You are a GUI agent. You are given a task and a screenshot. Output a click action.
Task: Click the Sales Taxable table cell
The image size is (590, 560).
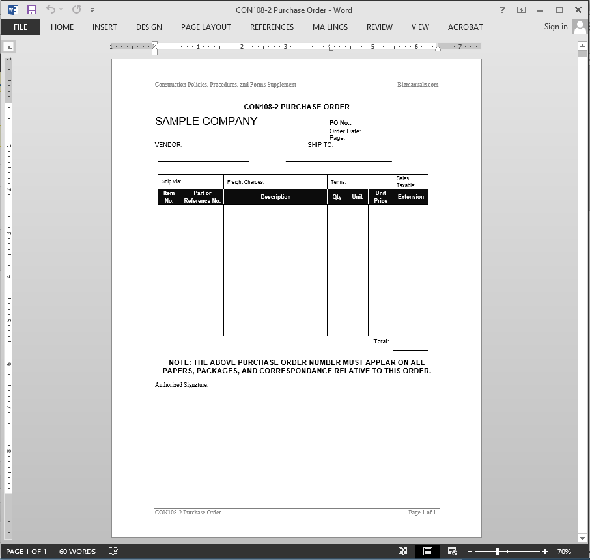tap(410, 182)
